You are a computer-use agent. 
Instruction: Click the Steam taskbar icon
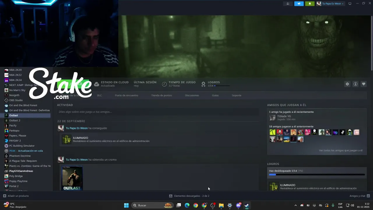(247, 205)
